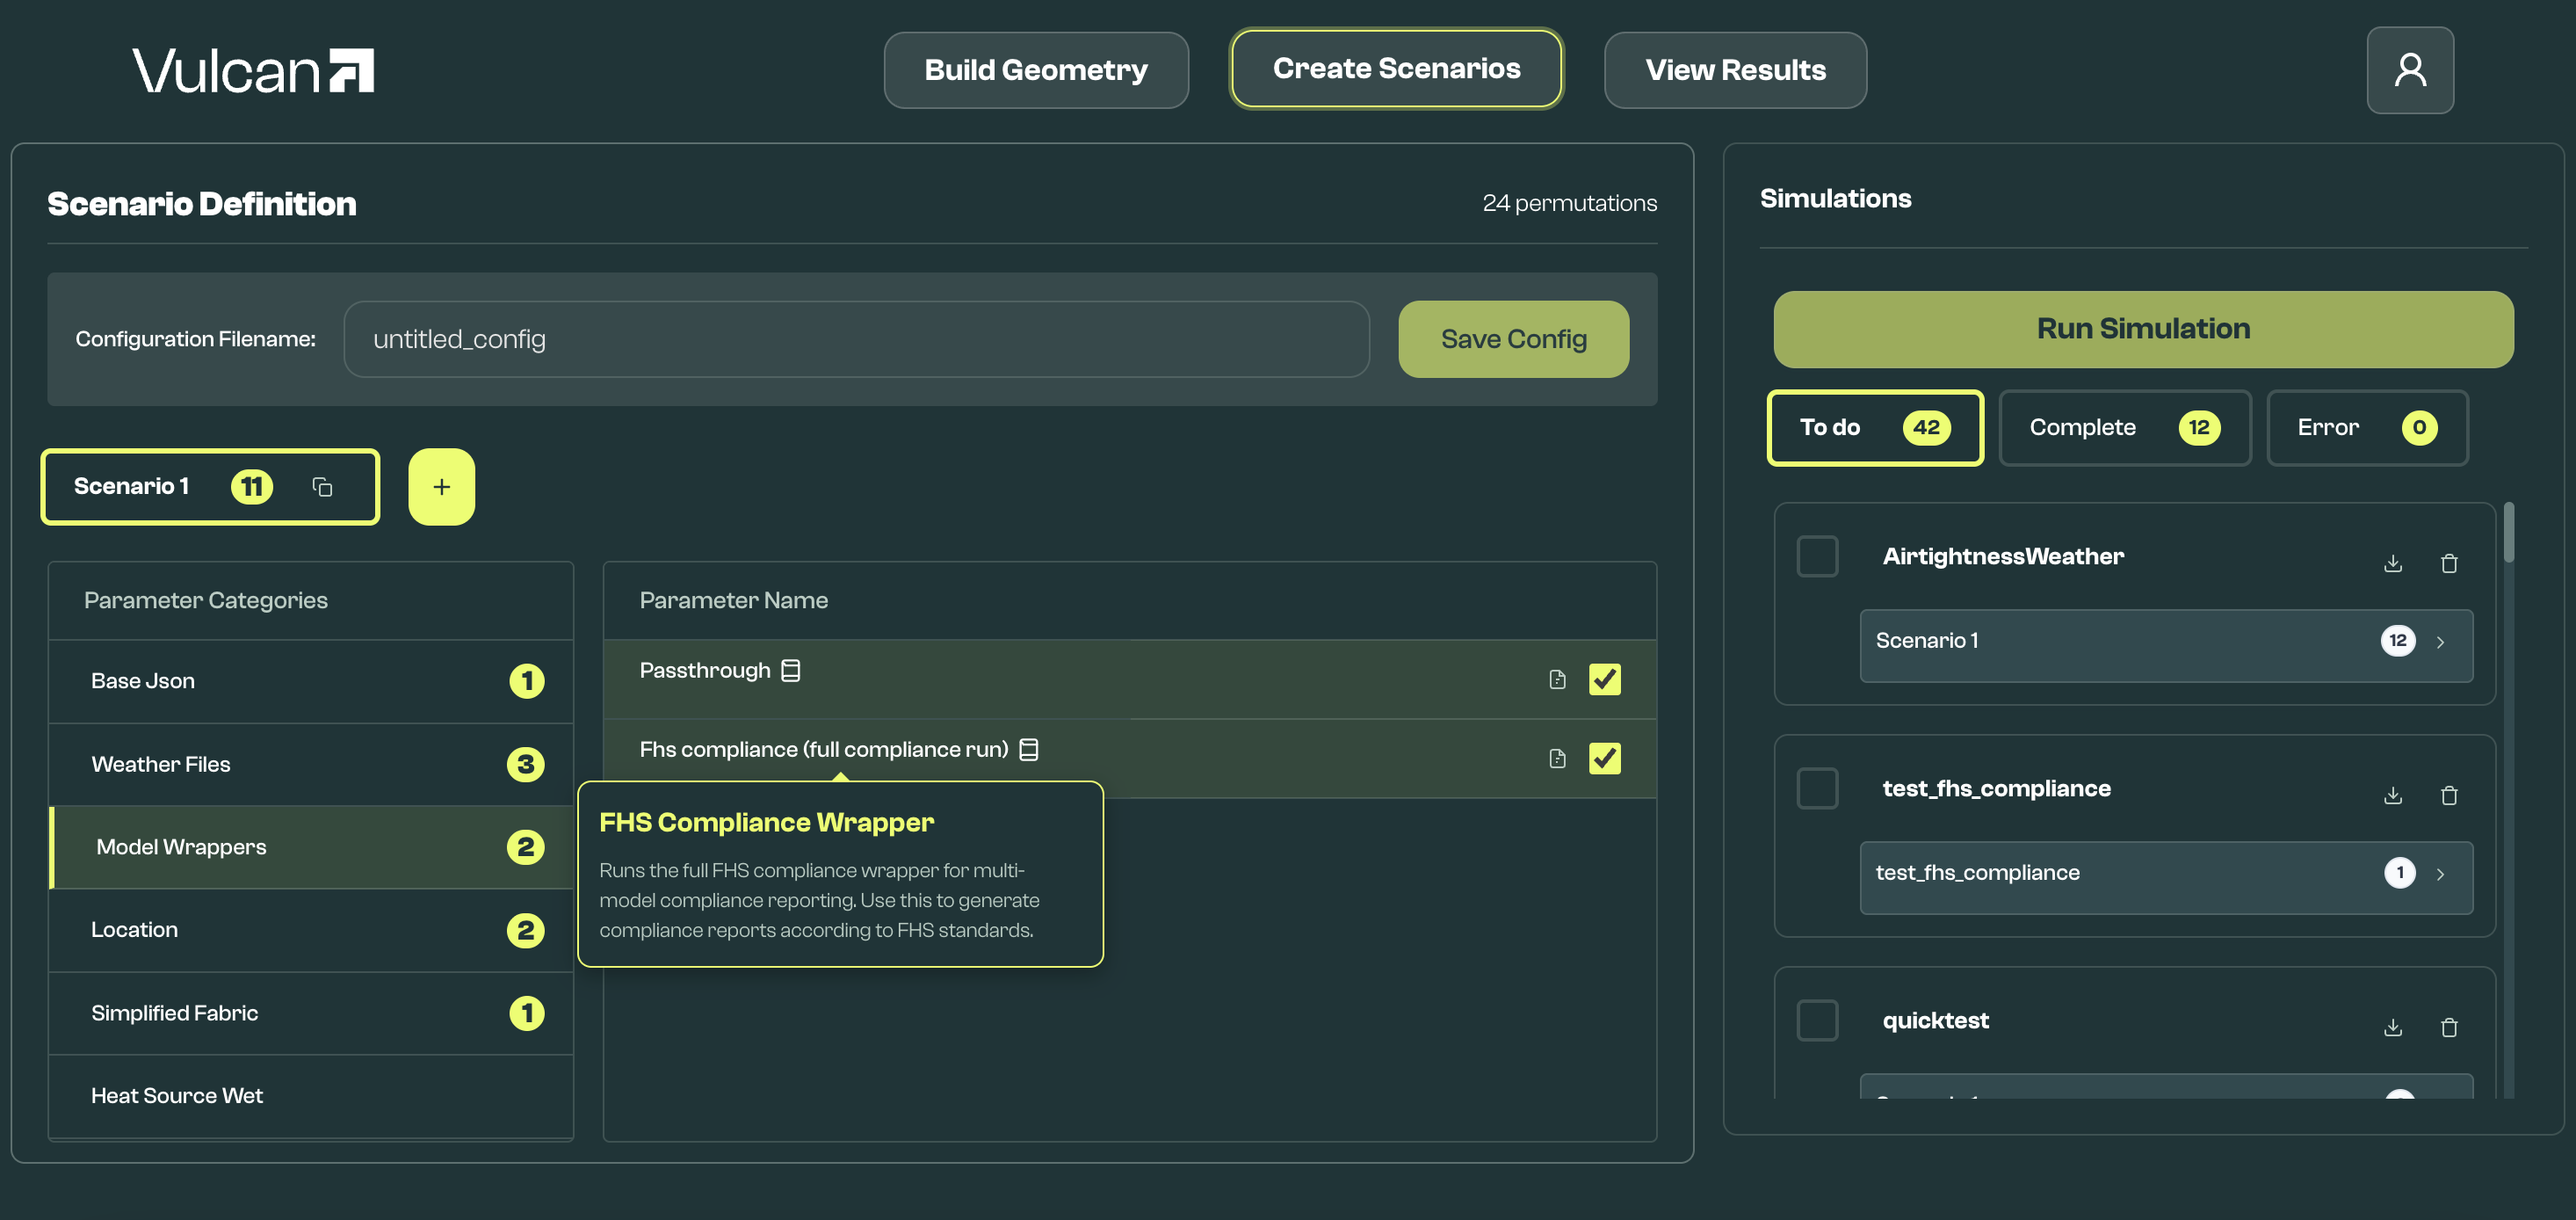Click the Run Simulation button
Viewport: 2576px width, 1220px height.
(x=2142, y=330)
